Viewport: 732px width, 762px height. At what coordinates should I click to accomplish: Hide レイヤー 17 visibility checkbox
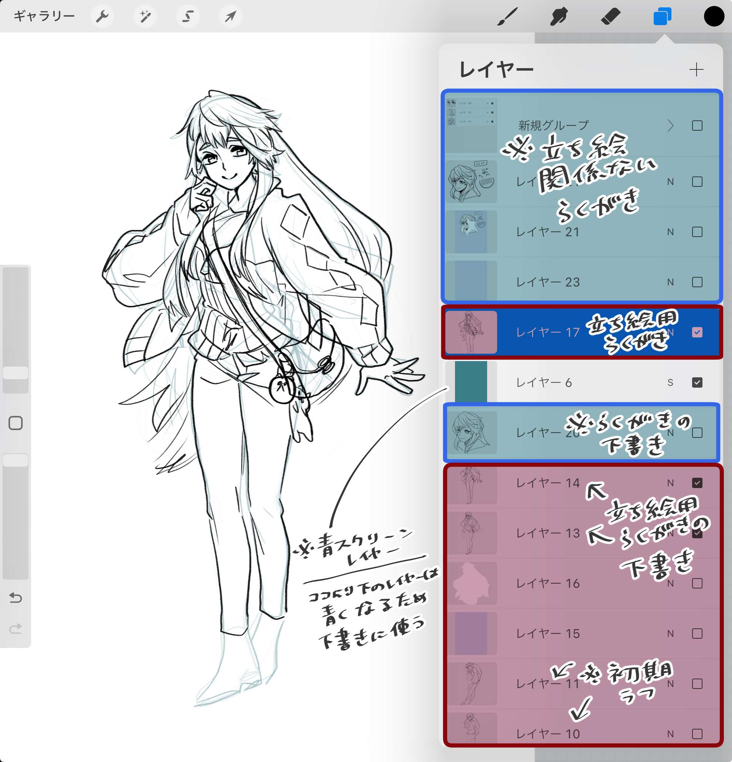click(x=697, y=332)
